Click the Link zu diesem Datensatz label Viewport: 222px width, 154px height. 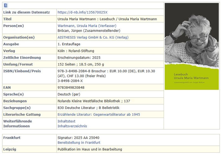(x=26, y=12)
